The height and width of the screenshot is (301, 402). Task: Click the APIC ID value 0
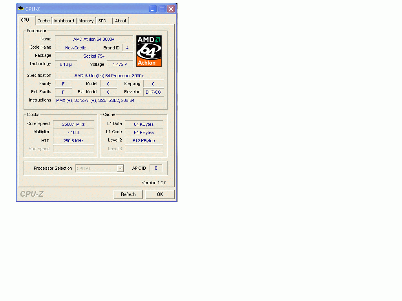(x=156, y=168)
